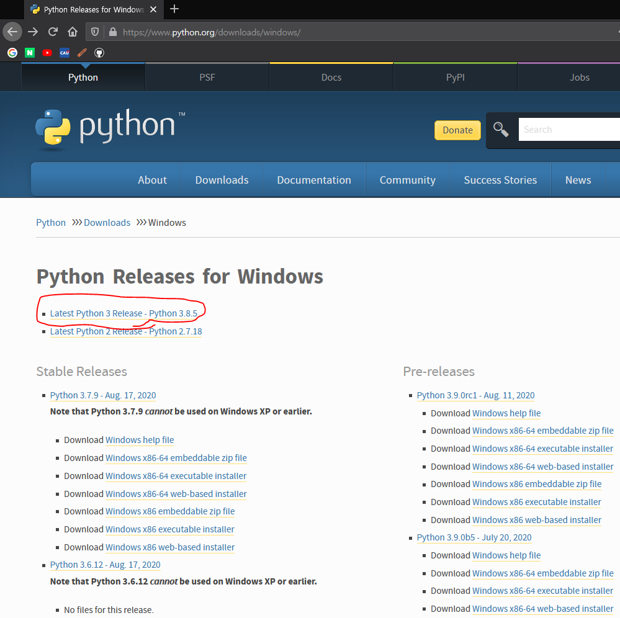This screenshot has width=620, height=618.
Task: Open the green Naver bookmark icon
Action: click(30, 53)
